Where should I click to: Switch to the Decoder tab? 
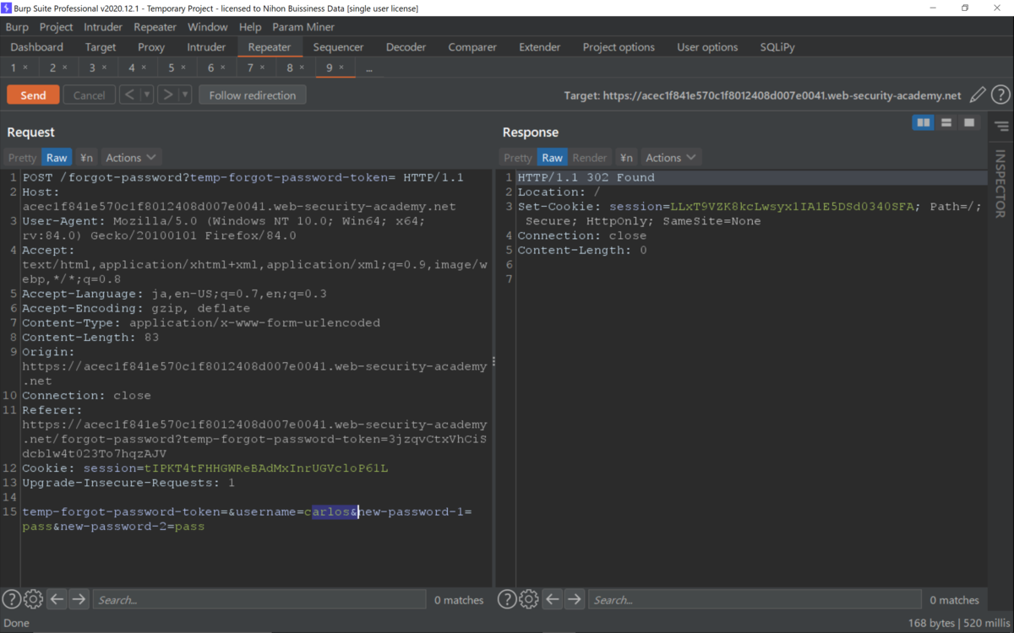coord(406,47)
